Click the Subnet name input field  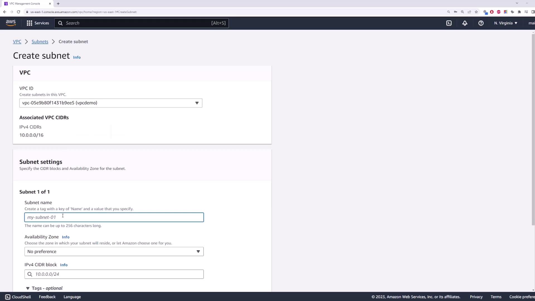[x=114, y=217]
